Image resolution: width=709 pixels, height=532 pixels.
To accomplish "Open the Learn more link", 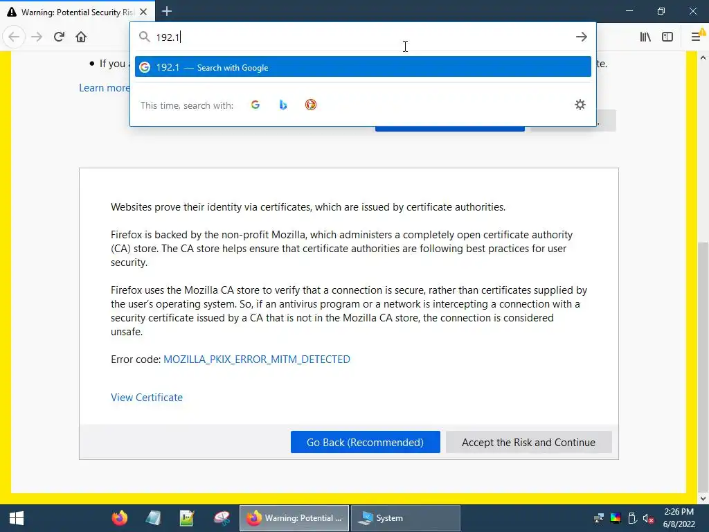I will (x=105, y=88).
